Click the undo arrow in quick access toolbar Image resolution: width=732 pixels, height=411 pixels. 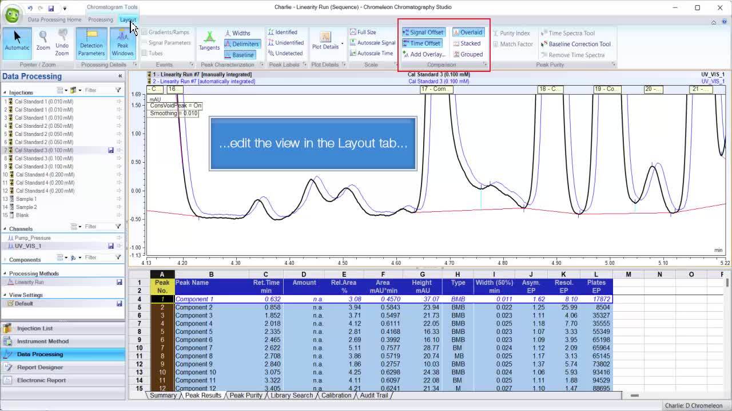30,8
